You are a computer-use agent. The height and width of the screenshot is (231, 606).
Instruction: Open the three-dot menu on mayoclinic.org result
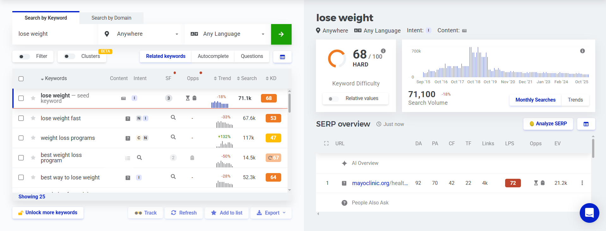pos(582,183)
